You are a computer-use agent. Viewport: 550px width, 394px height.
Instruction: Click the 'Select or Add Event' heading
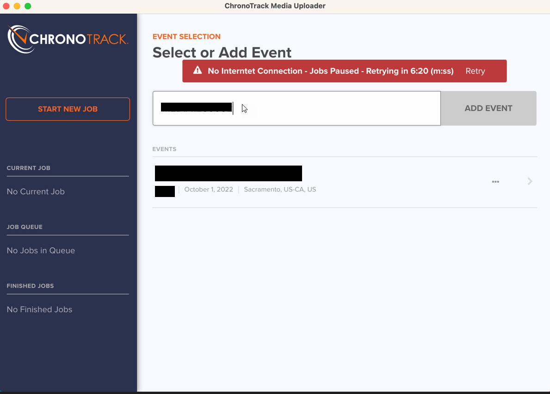(222, 53)
